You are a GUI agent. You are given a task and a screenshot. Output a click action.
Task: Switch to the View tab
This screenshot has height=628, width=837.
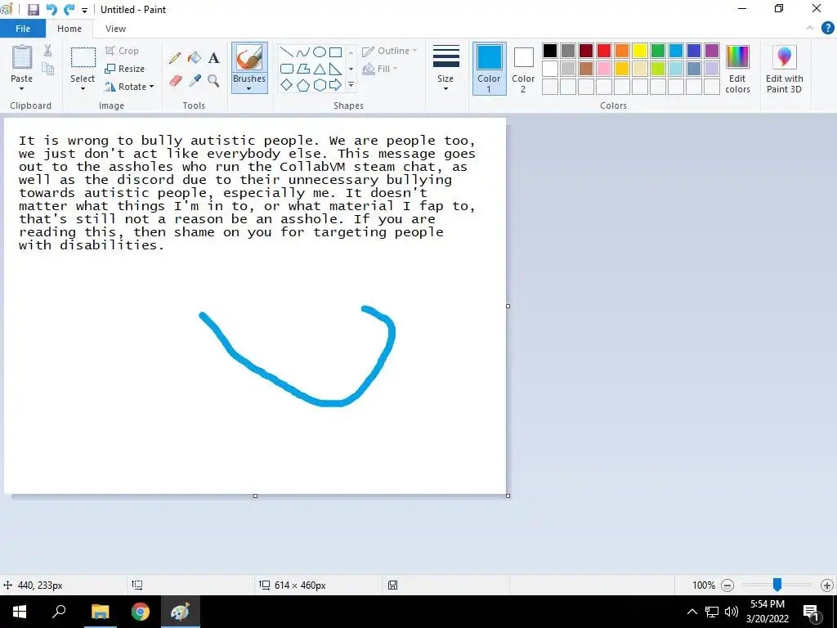(115, 29)
